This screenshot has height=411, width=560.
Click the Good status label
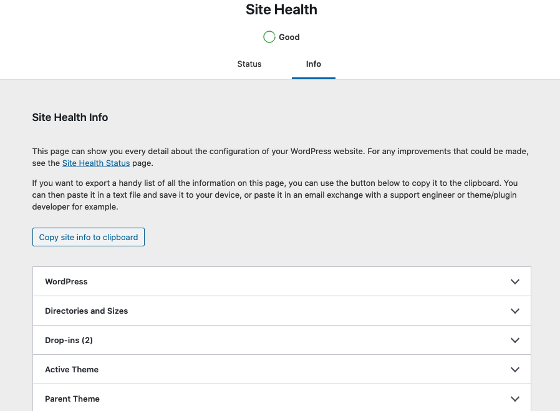click(x=289, y=37)
